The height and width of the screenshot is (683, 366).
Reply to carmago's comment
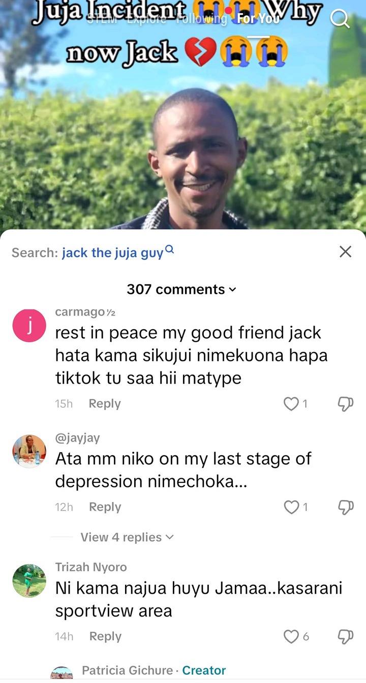[x=105, y=403]
